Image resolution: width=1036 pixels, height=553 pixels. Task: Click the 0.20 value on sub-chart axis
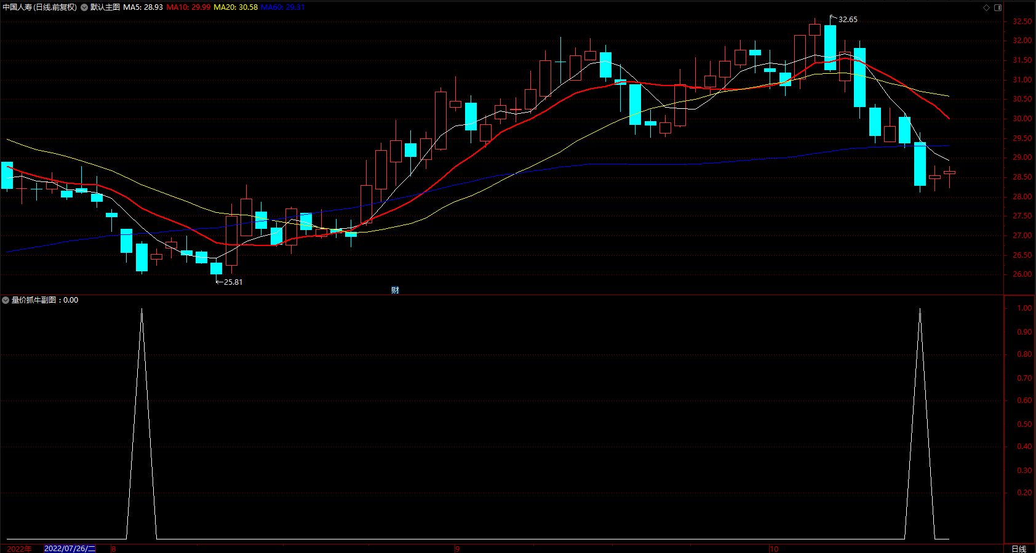(x=1024, y=493)
